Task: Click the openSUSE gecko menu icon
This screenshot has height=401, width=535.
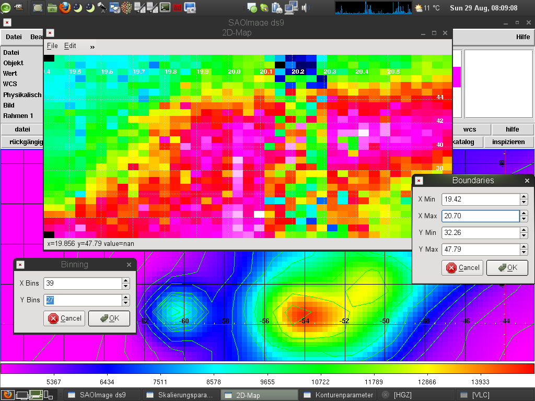Action: coord(6,7)
